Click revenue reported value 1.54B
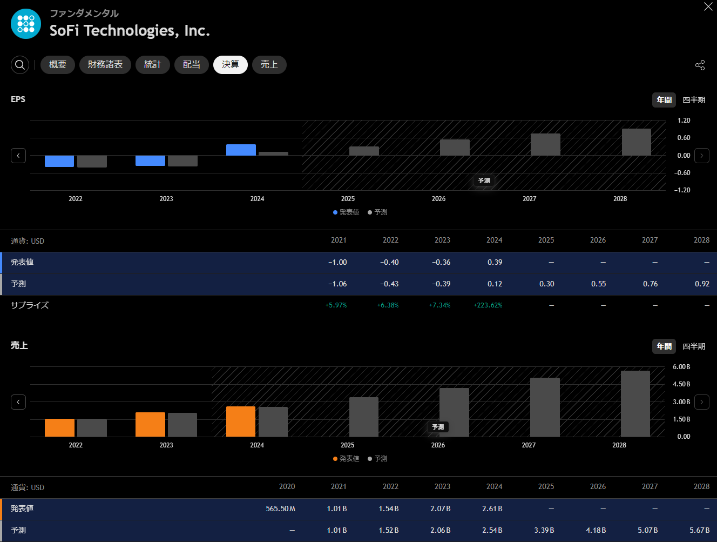717x542 pixels. pos(389,508)
